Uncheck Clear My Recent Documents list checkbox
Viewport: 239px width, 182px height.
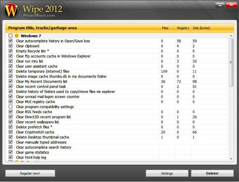(x=11, y=81)
